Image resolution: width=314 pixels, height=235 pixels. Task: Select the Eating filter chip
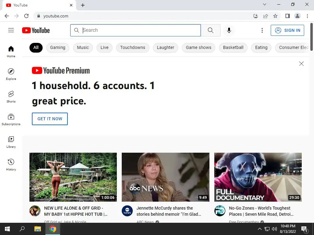[x=261, y=47]
